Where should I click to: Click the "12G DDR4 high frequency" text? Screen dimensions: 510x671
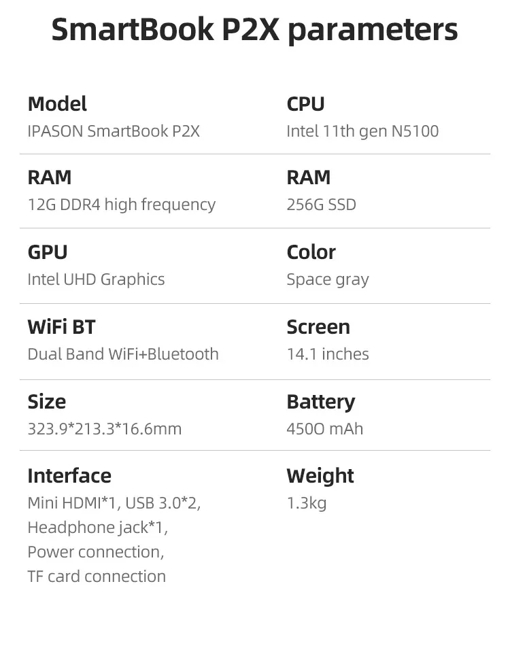tap(121, 205)
